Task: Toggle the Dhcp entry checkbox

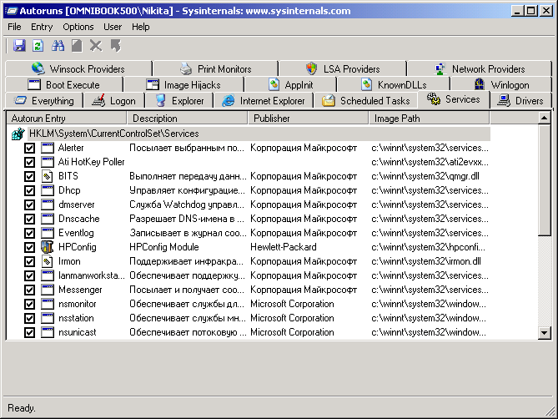Action: point(29,190)
